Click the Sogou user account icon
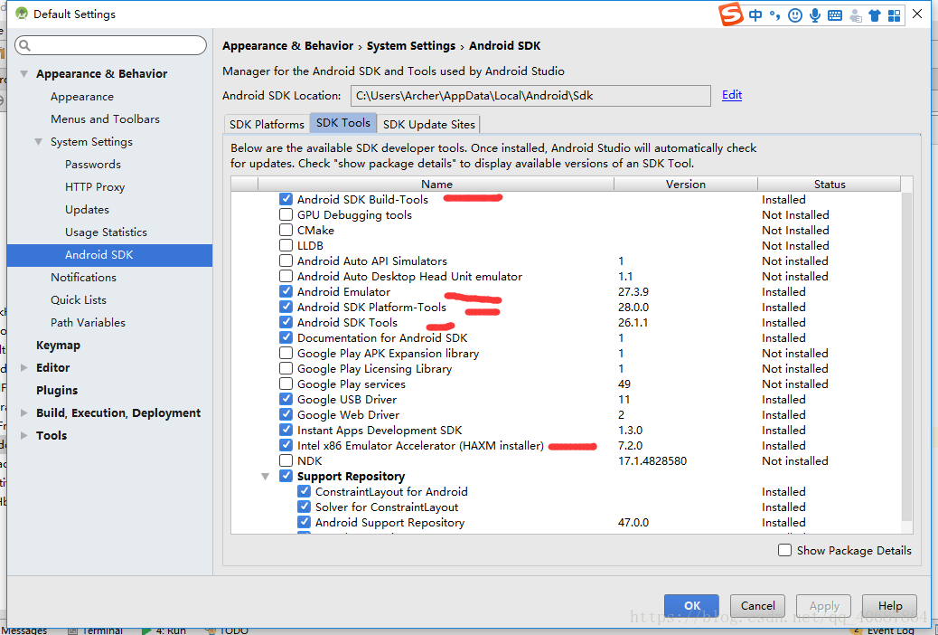The width and height of the screenshot is (938, 635). coord(856,16)
